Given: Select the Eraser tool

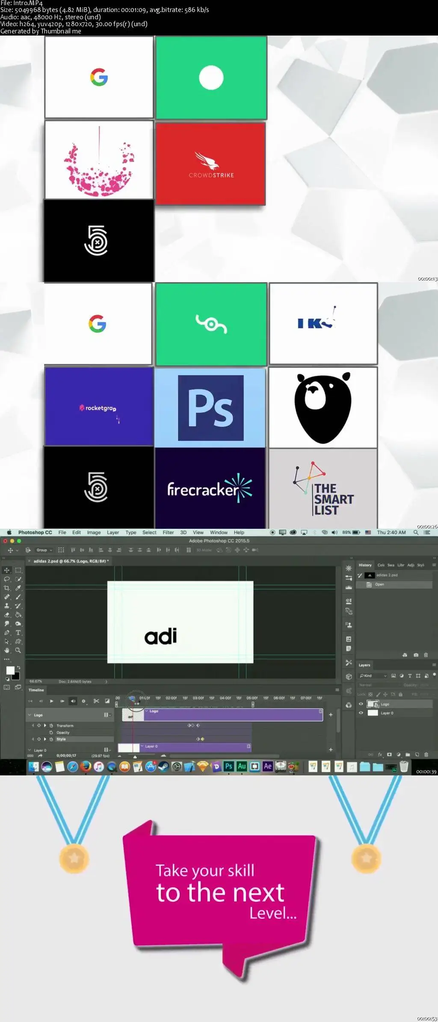Looking at the screenshot, I should point(7,615).
